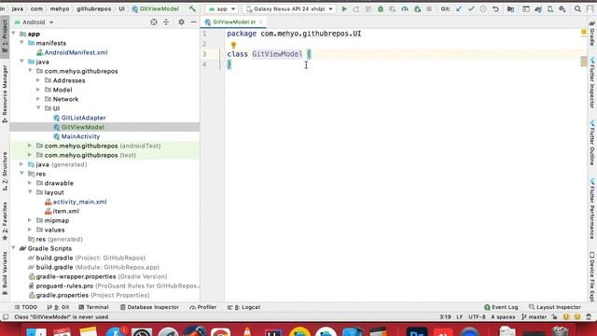This screenshot has width=597, height=336.
Task: Click the Git Update Project arrow icon
Action: 459,8
